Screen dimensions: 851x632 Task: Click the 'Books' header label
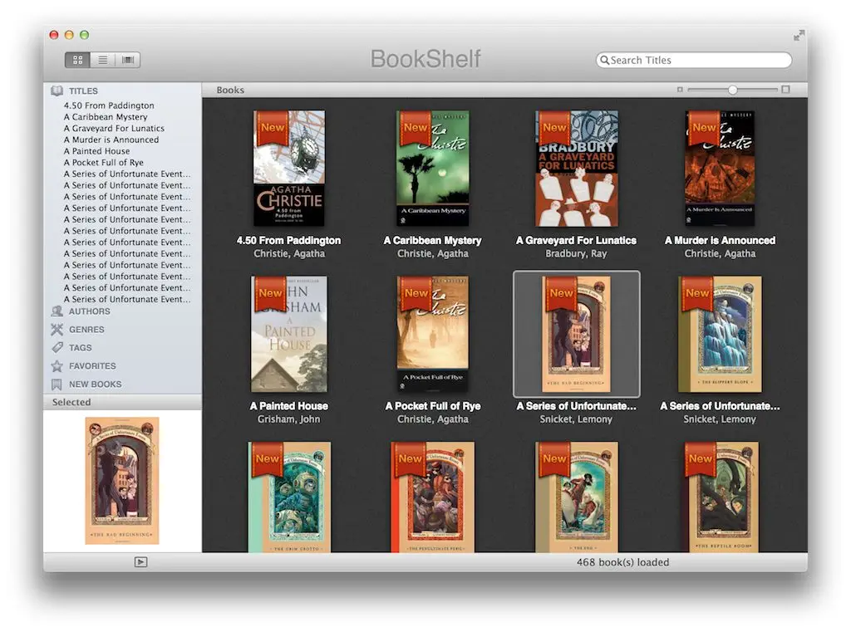(230, 90)
